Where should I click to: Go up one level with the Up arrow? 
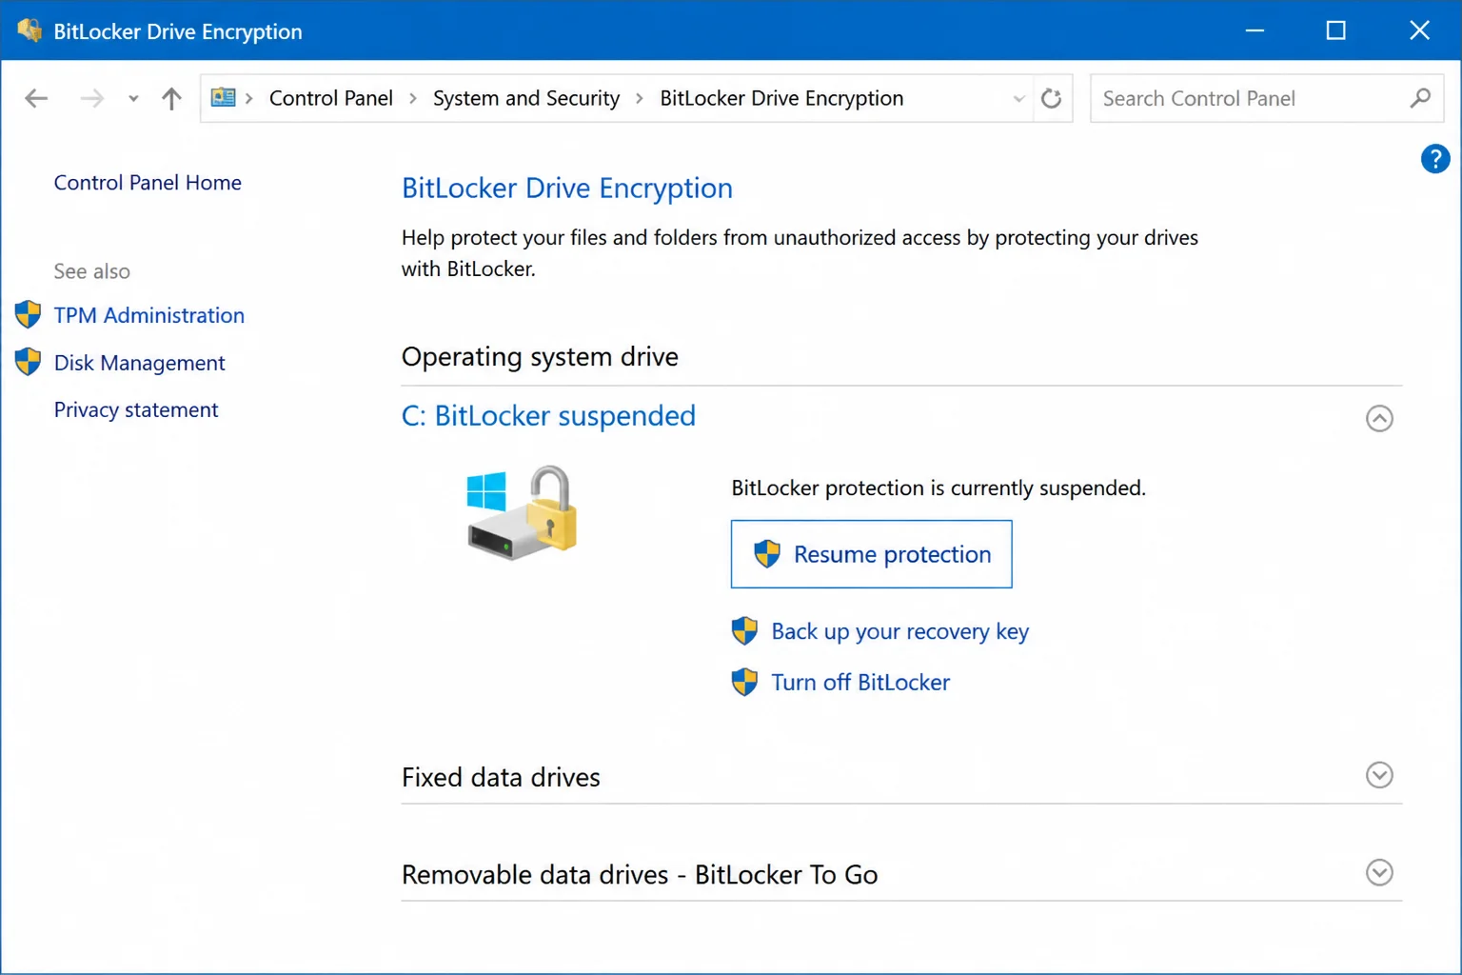point(171,98)
